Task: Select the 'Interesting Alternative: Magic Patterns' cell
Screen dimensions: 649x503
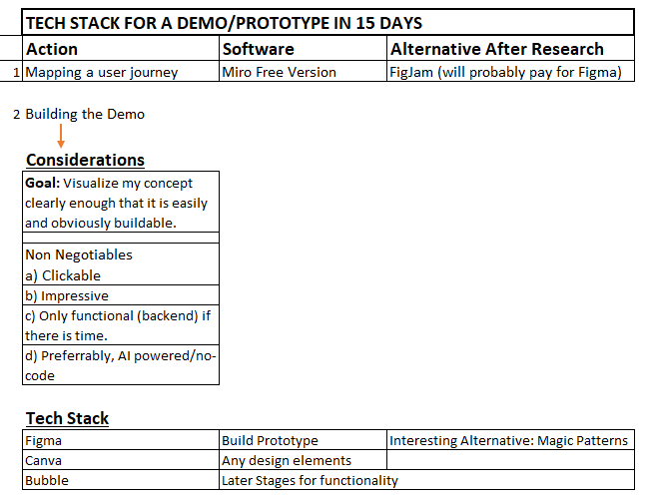Action: tap(510, 440)
